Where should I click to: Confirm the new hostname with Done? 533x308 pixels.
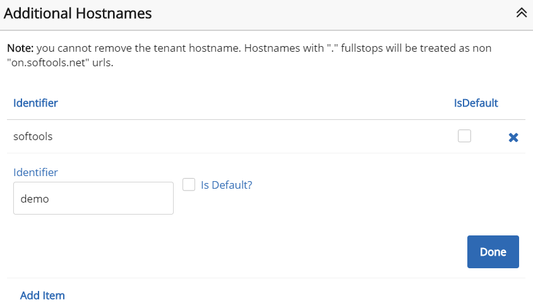tap(493, 252)
